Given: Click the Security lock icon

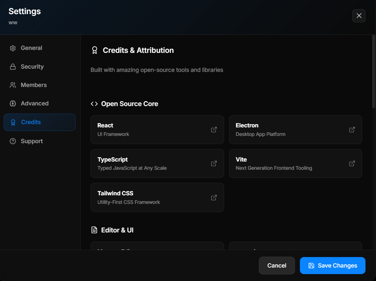Looking at the screenshot, I should 13,67.
